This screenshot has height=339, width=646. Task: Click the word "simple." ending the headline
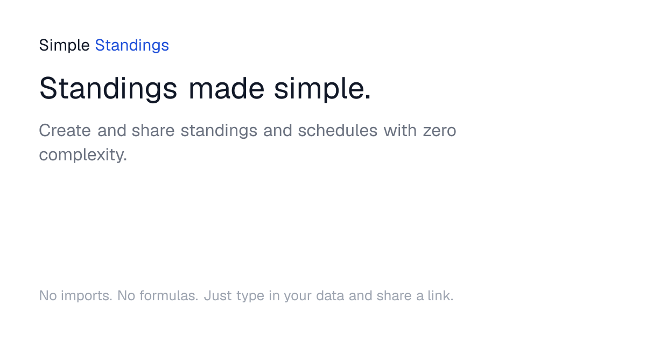[x=323, y=88]
